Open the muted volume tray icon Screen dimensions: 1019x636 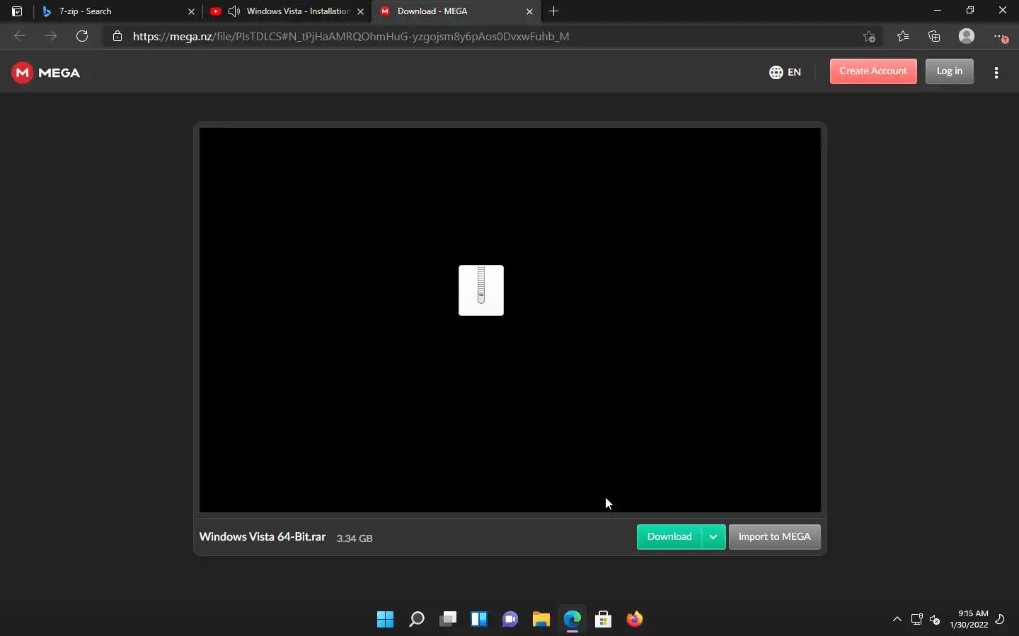[x=935, y=620]
